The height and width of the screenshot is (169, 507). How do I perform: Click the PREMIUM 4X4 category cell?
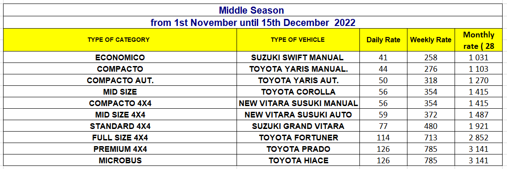click(x=120, y=149)
